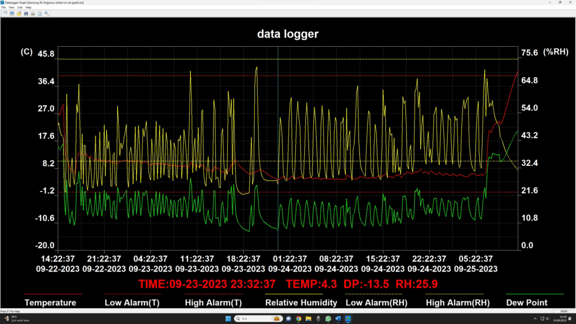576x324 pixels.
Task: Click the Print toolbar icon
Action: (x=33, y=13)
